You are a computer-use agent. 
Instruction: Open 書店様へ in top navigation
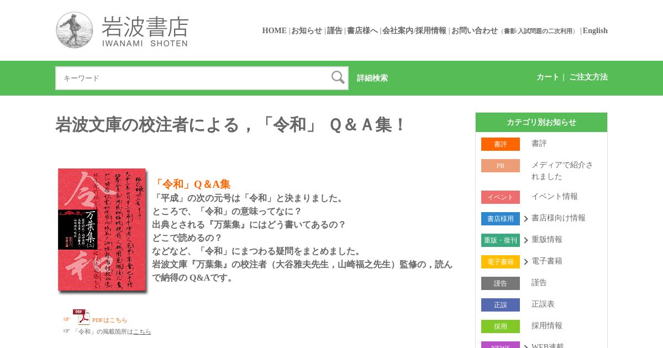tap(362, 31)
